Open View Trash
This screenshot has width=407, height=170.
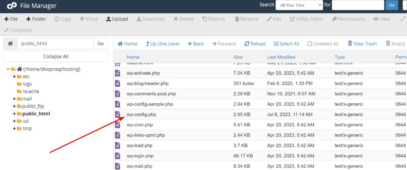[362, 43]
